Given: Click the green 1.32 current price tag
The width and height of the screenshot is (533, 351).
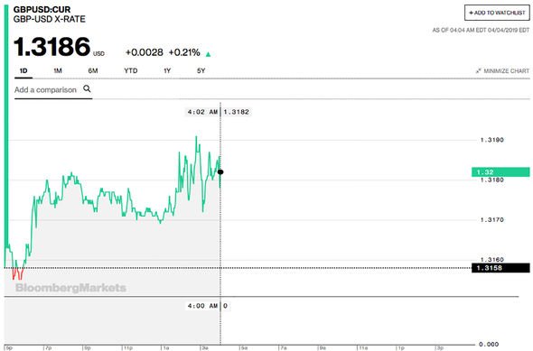Looking at the screenshot, I should coord(500,172).
